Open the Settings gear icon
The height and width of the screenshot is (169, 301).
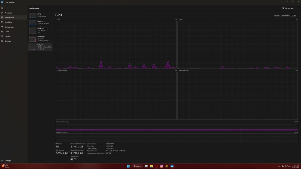pyautogui.click(x=2, y=161)
